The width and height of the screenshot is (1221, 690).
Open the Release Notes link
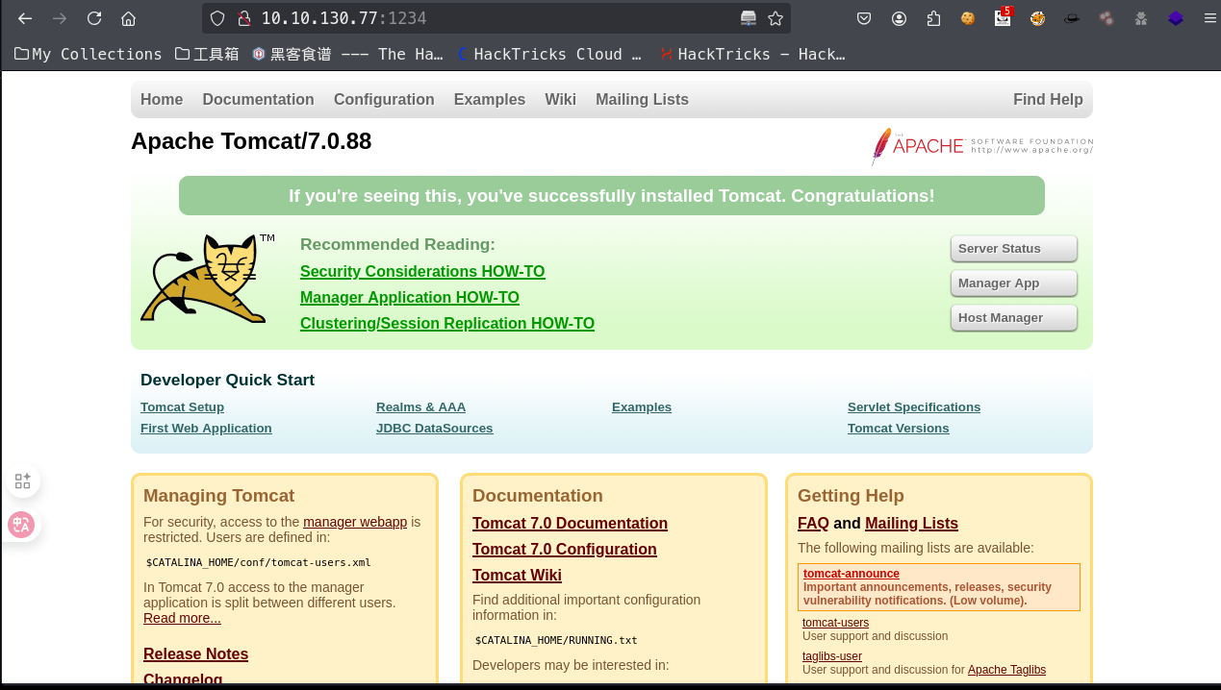coord(195,653)
